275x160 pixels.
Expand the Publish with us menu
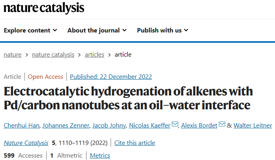pos(162,30)
